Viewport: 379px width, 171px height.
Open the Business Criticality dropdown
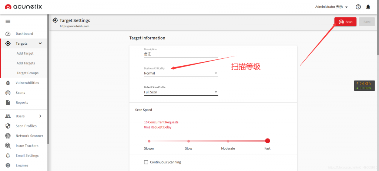181,73
